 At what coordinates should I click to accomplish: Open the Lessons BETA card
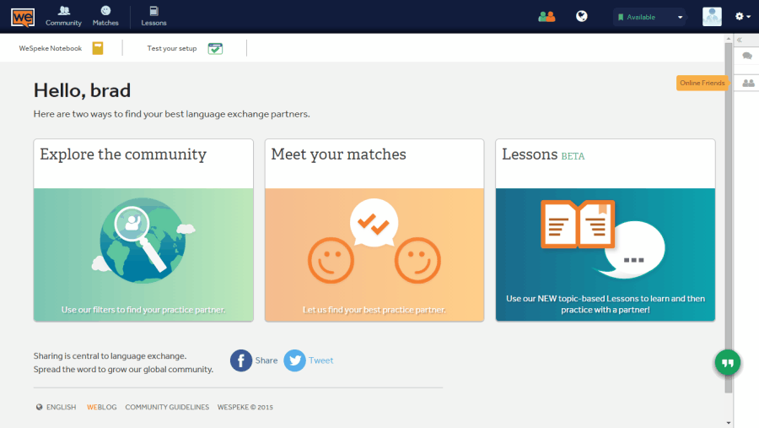[605, 230]
